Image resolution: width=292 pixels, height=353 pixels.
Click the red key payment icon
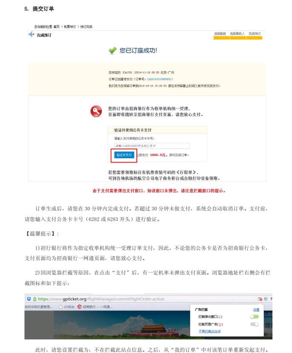click(x=96, y=111)
